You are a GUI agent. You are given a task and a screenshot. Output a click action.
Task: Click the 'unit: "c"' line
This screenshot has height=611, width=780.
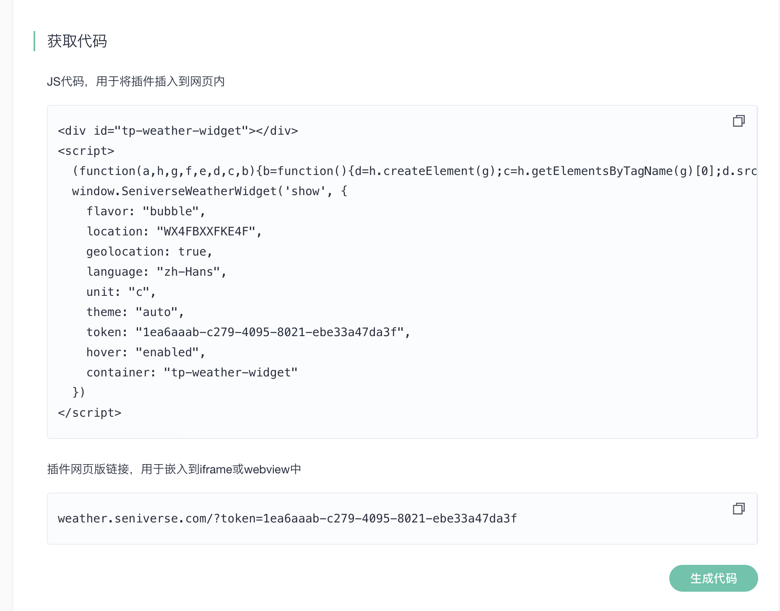click(121, 292)
